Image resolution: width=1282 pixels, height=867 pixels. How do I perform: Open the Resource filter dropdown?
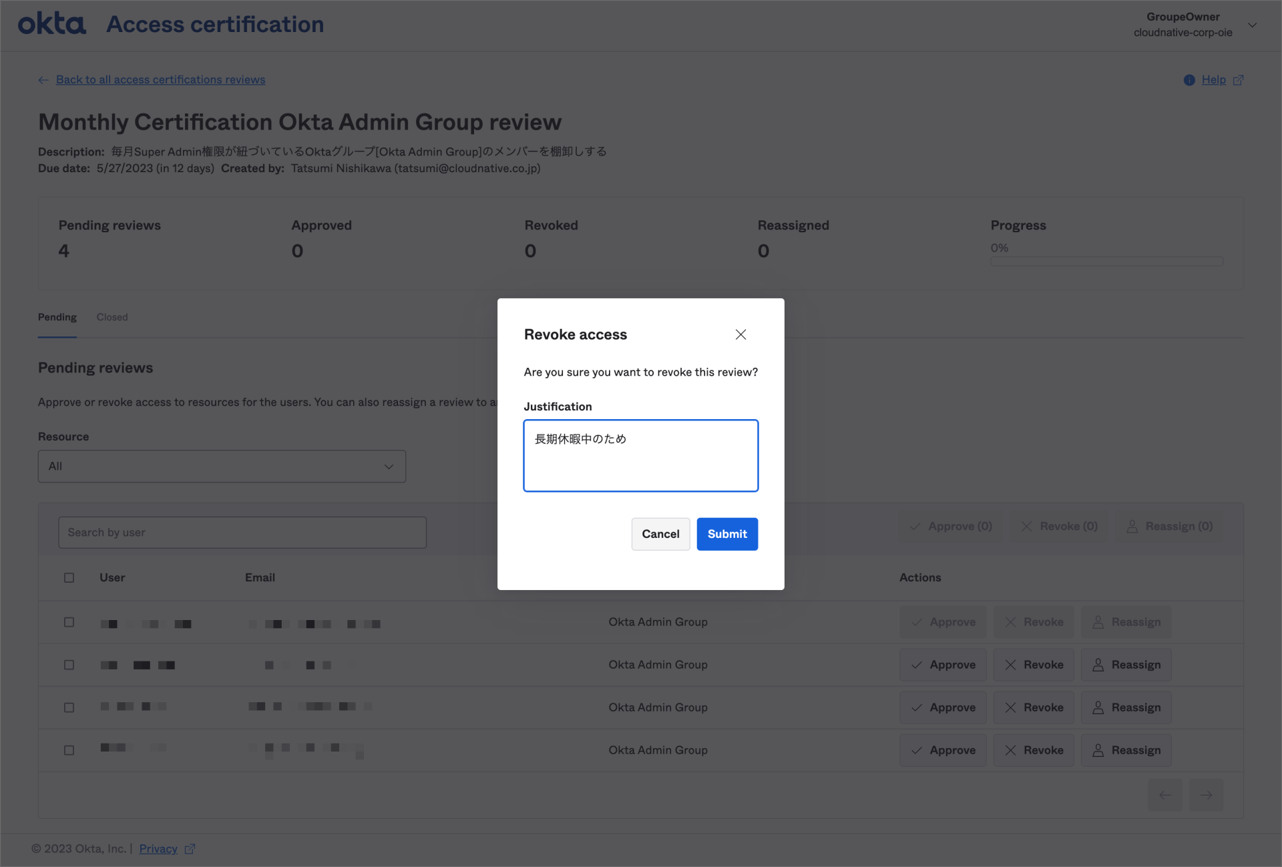[222, 466]
